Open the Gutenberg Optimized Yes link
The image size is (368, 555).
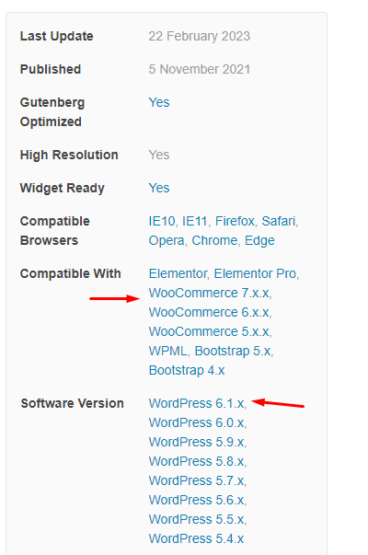159,103
